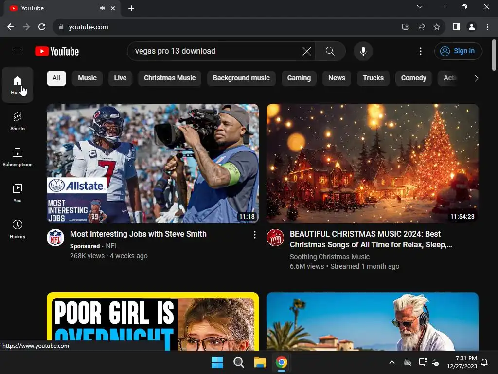498x374 pixels.
Task: Click the YouTube logo
Action: (x=57, y=51)
